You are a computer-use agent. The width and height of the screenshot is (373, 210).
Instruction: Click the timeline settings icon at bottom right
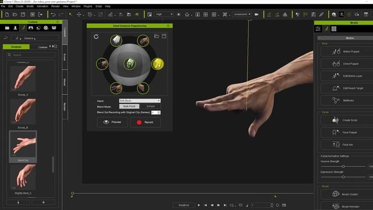pyautogui.click(x=284, y=205)
